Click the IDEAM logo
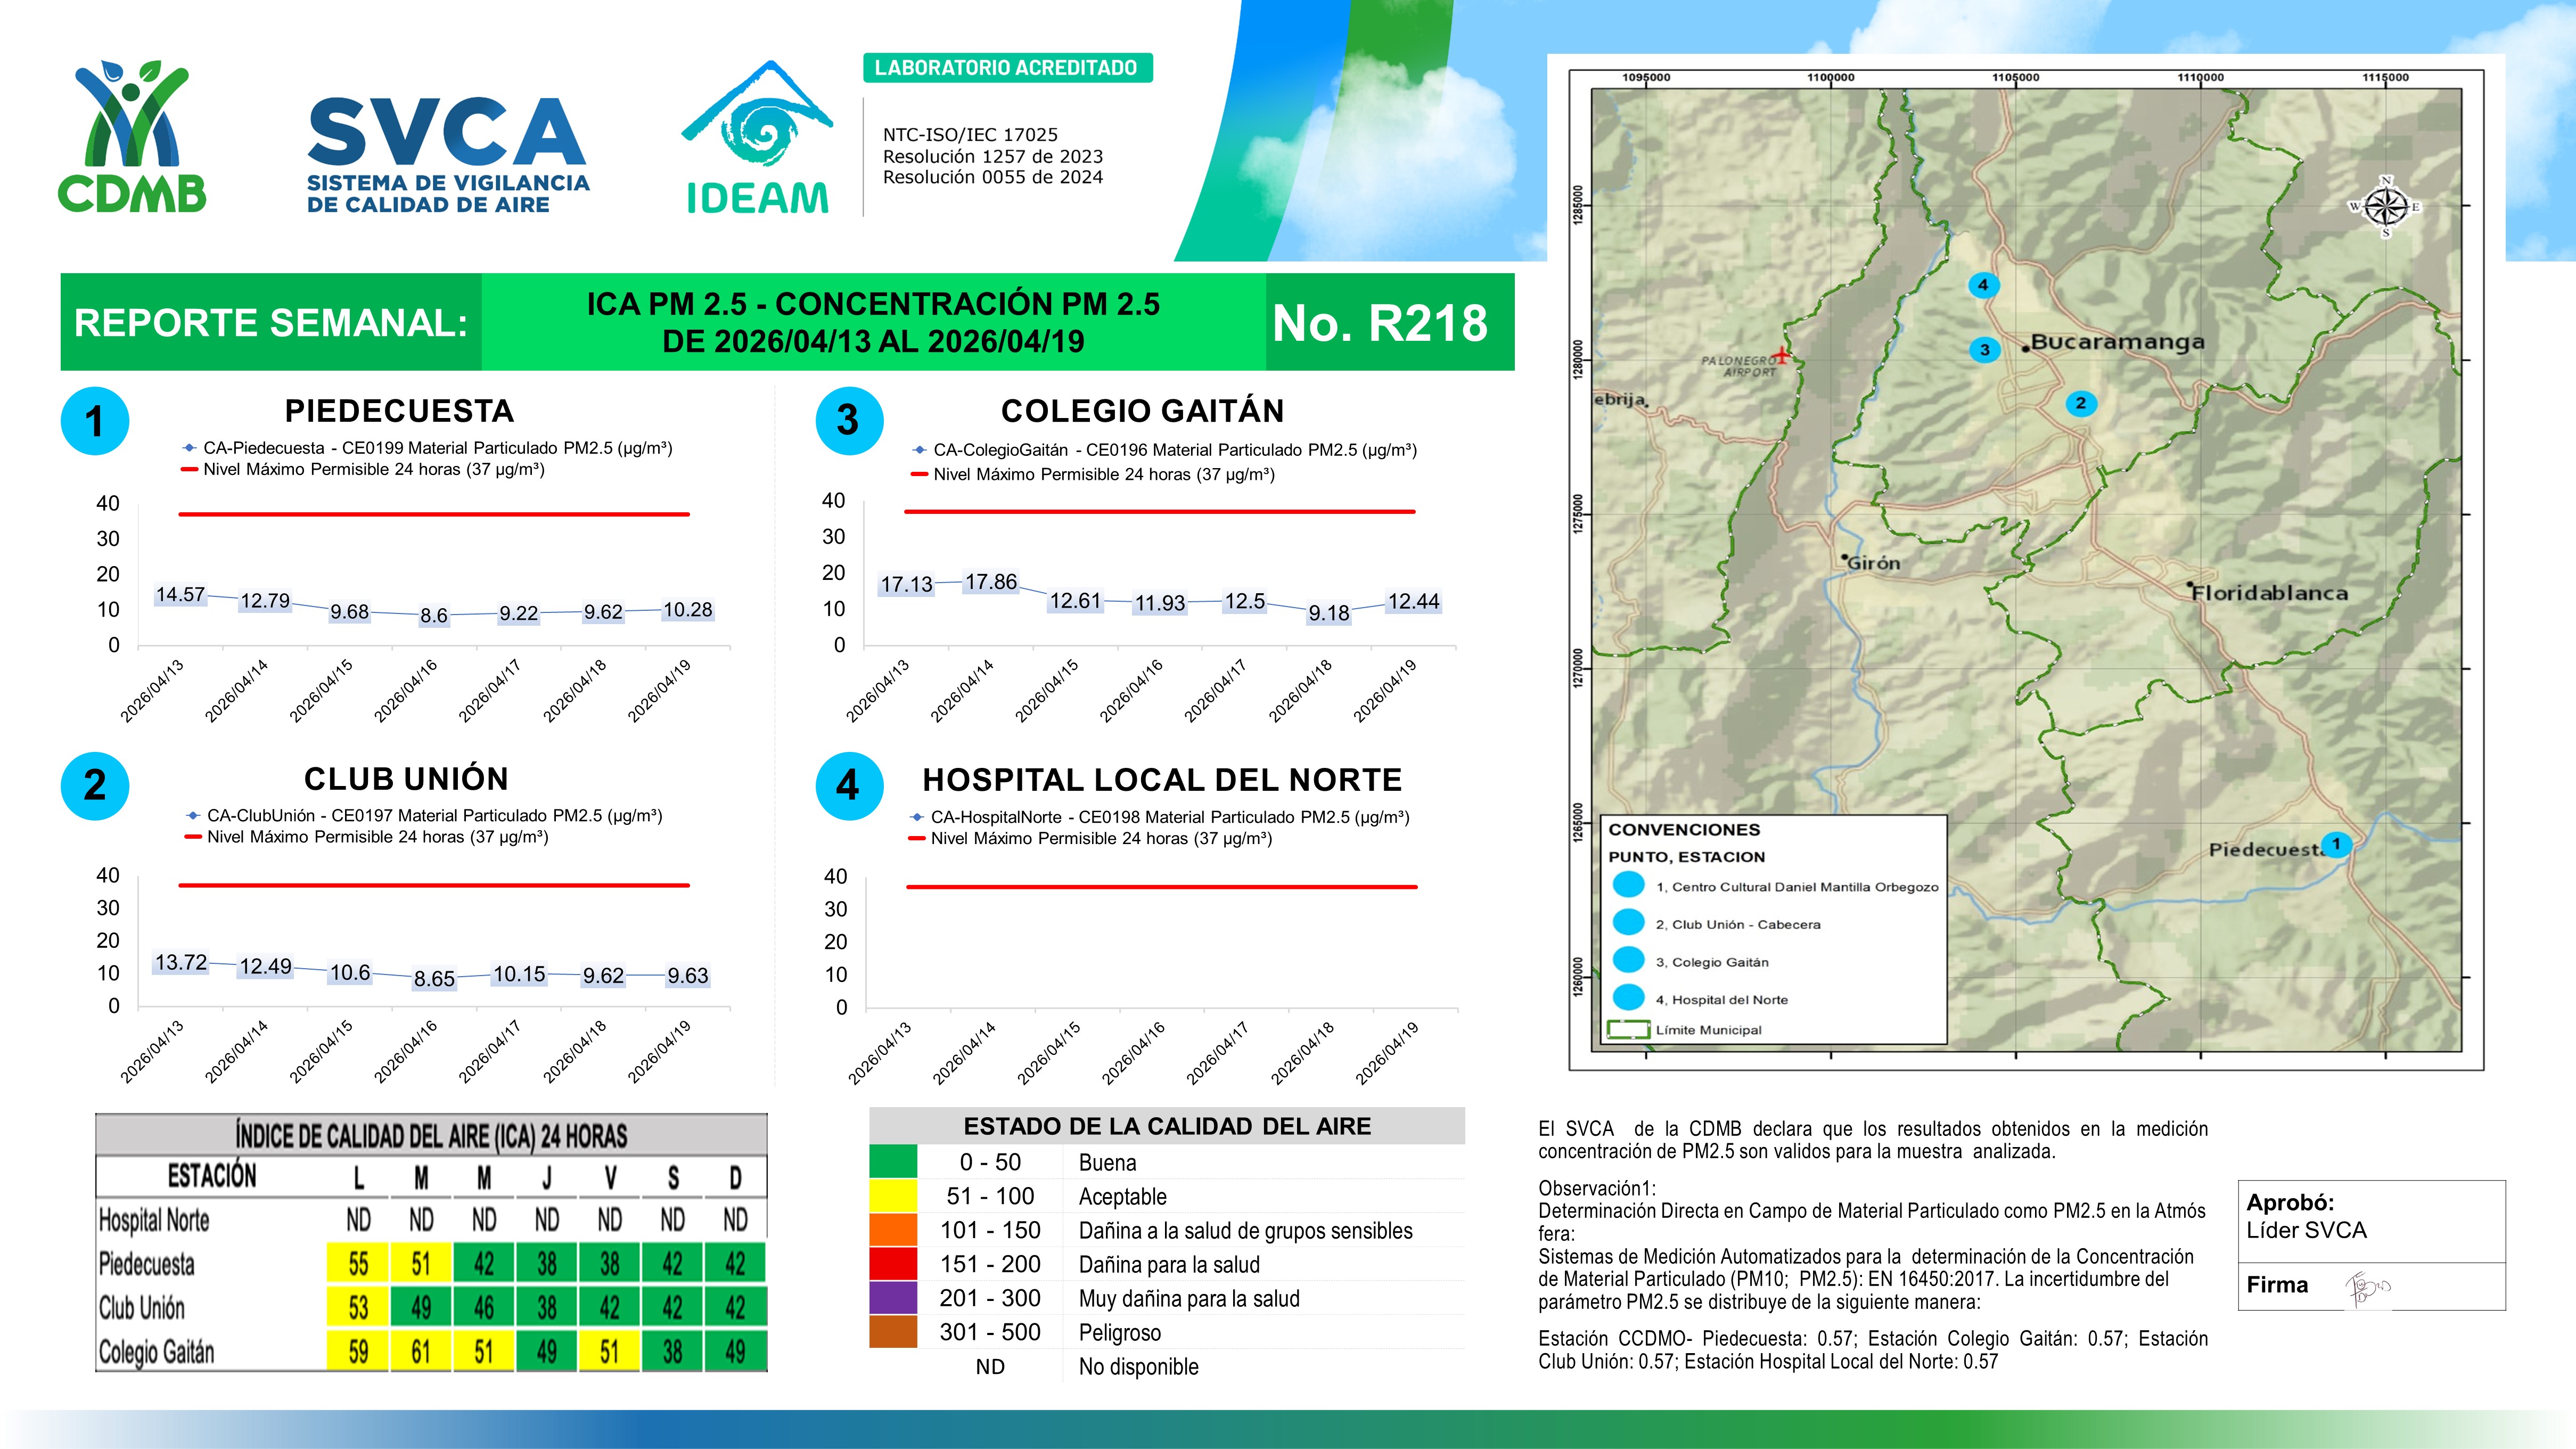Viewport: 2576px width, 1449px height. (x=757, y=139)
